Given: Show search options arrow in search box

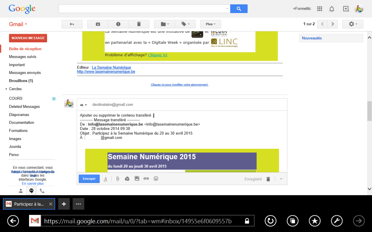Looking at the screenshot, I should [228, 9].
